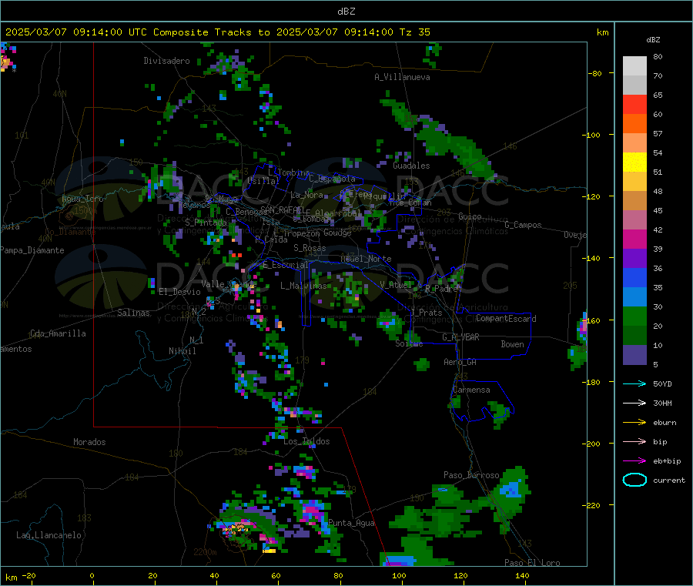693x586 pixels.
Task: Select the slate purple swatch above 5
Action: pos(634,354)
